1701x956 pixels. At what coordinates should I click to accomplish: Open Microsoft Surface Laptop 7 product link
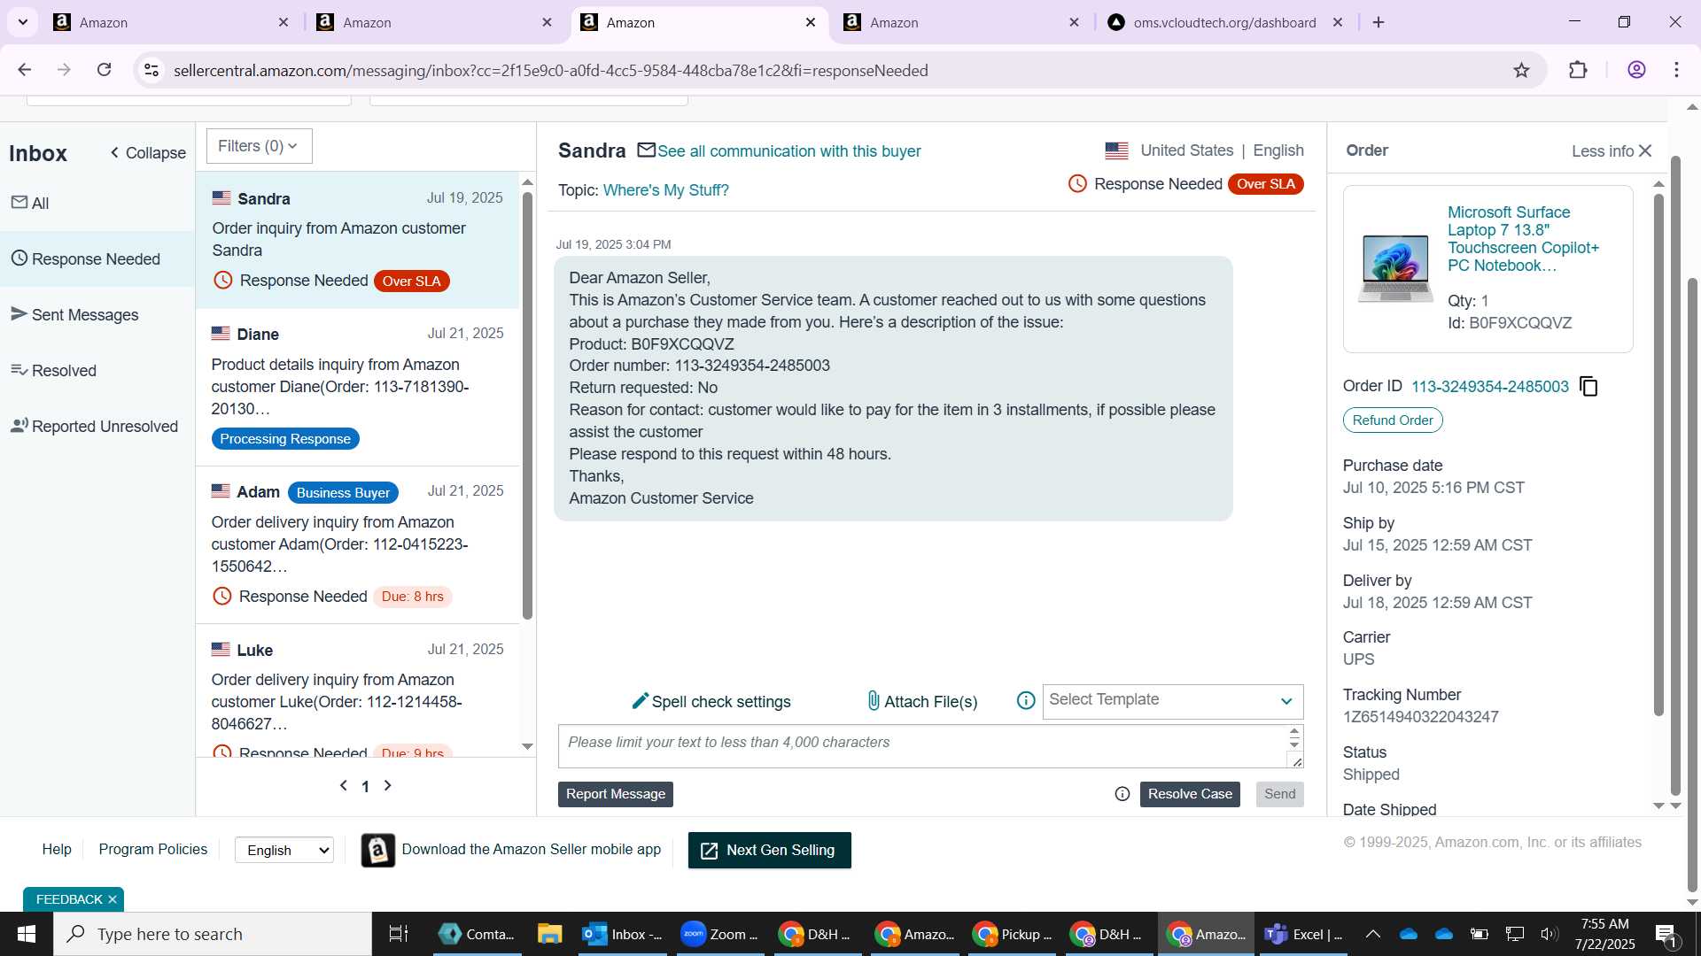tap(1523, 239)
